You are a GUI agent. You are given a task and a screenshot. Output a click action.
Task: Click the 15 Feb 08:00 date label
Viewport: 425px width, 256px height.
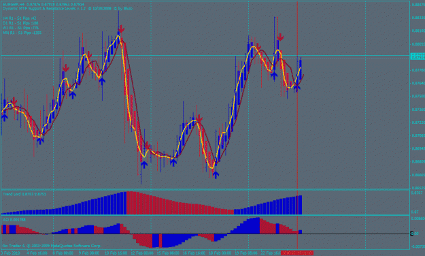[168, 253]
